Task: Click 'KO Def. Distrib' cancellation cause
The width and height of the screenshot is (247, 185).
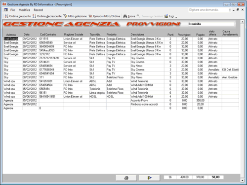Action: click(x=230, y=70)
